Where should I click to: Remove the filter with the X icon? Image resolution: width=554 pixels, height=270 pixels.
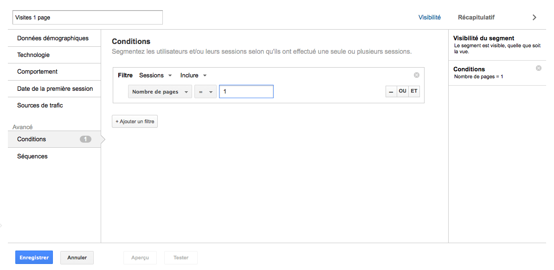pyautogui.click(x=416, y=75)
